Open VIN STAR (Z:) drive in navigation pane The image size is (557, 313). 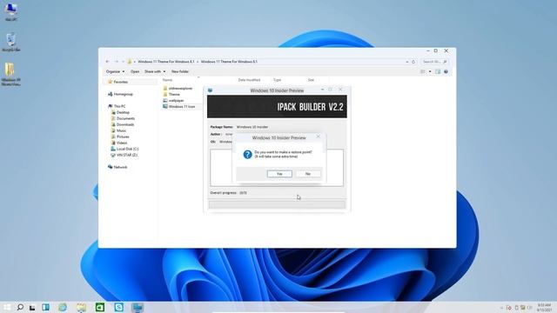point(124,155)
